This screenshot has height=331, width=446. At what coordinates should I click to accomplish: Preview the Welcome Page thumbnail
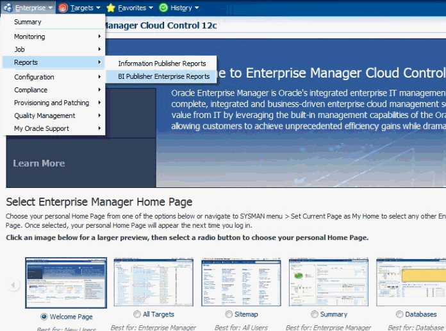pyautogui.click(x=66, y=283)
